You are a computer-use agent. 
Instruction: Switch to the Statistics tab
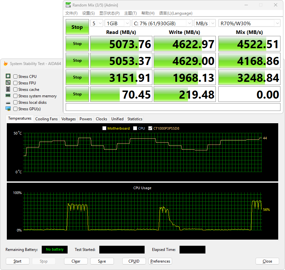[x=135, y=119]
